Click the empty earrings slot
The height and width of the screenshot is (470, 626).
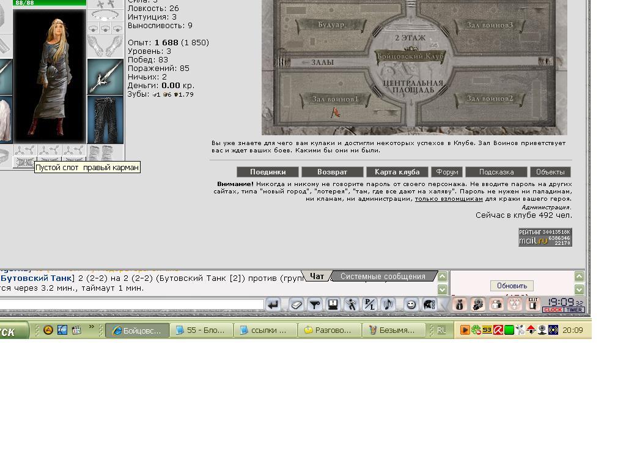tap(105, 4)
